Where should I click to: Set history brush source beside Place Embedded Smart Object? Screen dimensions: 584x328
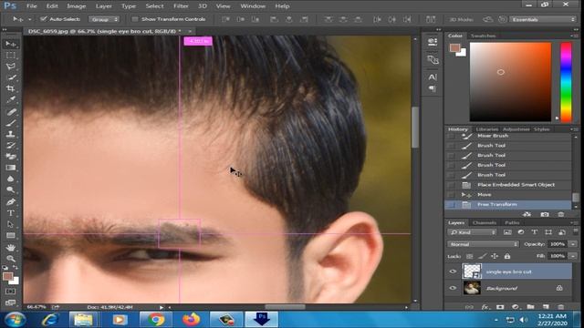(x=452, y=185)
